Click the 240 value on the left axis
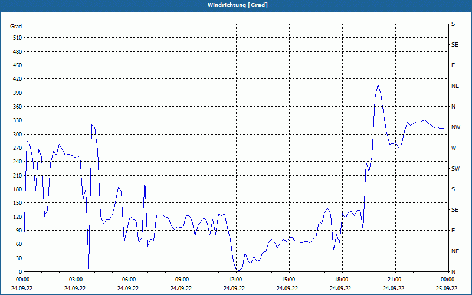The image size is (472, 295). 17,162
